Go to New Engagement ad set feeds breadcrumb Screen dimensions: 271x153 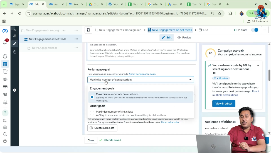[170, 30]
